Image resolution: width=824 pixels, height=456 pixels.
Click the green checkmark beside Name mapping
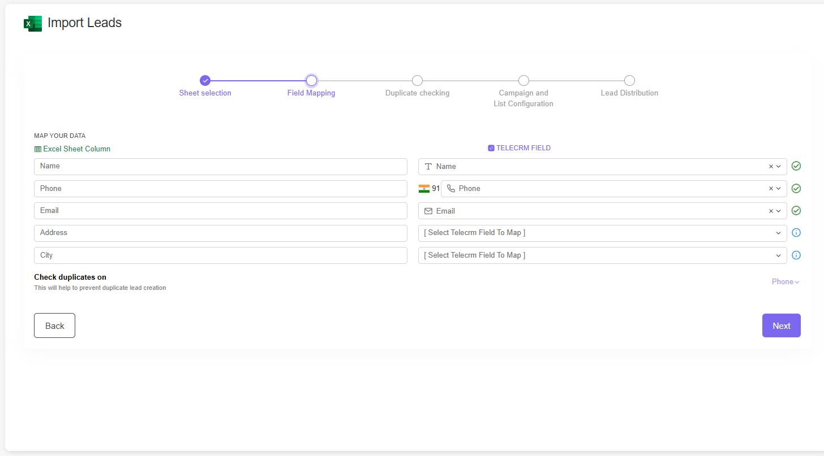(796, 166)
